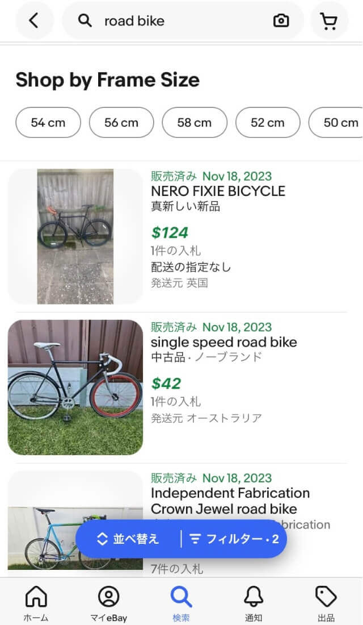Viewport: 363px width, 625px height.
Task: Select the 56 cm frame size chip
Action: [x=121, y=123]
